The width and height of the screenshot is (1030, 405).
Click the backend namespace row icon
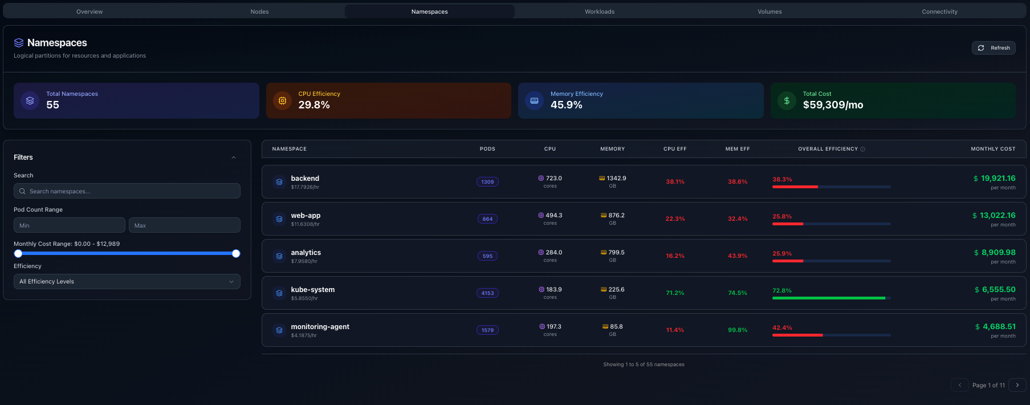coord(279,182)
